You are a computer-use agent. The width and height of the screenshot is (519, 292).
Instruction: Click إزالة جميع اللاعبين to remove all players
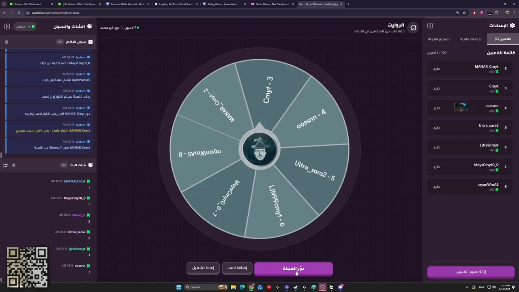(471, 272)
